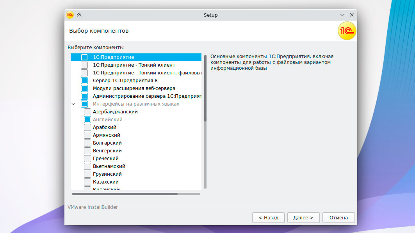The height and width of the screenshot is (233, 415).
Task: Enable 1С:Предприятие - Тонкий клиент checkbox
Action: [x=84, y=65]
